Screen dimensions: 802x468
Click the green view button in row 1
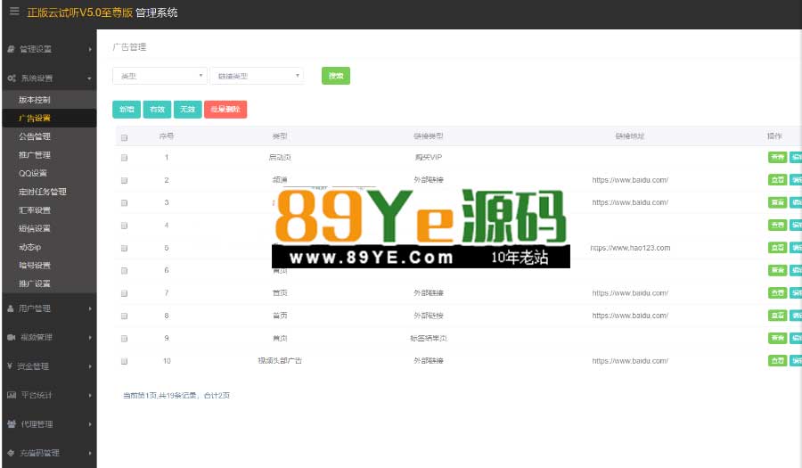coord(777,157)
